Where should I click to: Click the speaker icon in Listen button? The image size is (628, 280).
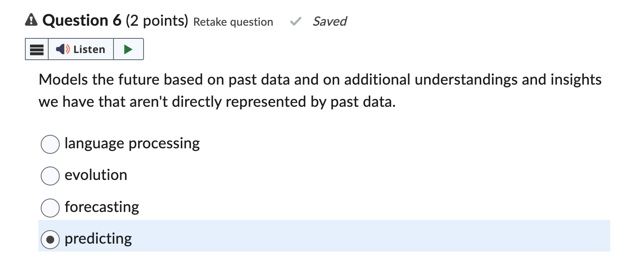(x=62, y=49)
